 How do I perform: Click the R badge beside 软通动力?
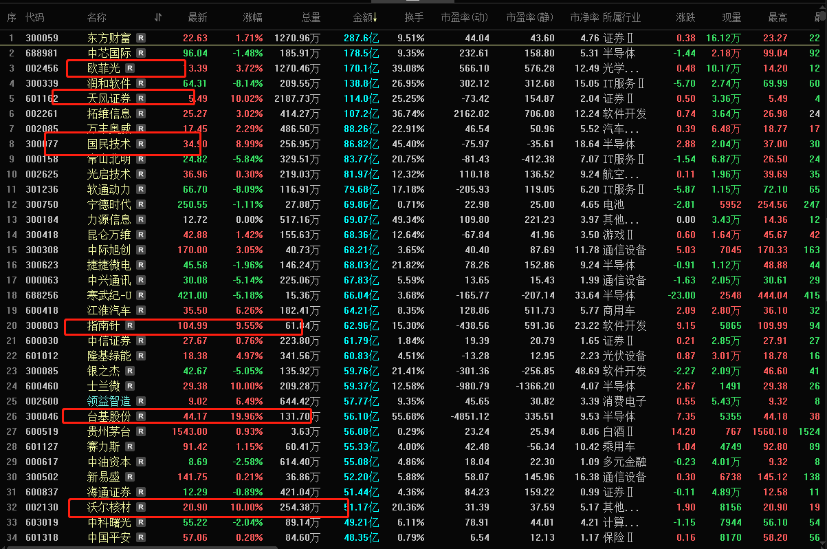point(141,189)
